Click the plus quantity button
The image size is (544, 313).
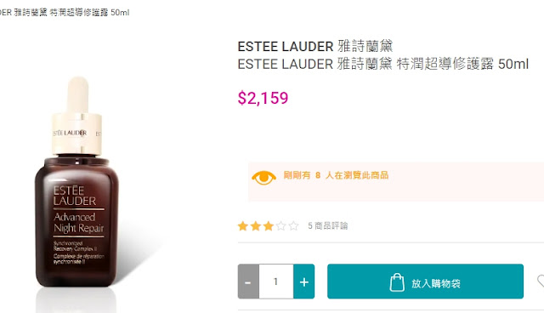pos(304,282)
